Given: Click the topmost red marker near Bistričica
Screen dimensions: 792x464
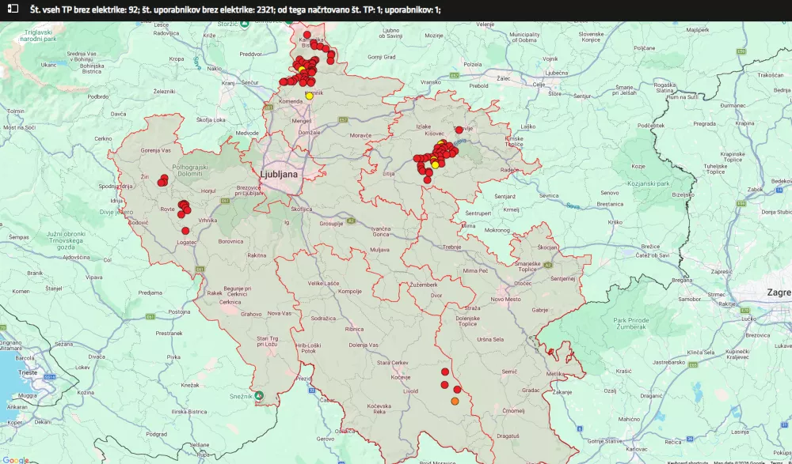Looking at the screenshot, I should (x=307, y=34).
